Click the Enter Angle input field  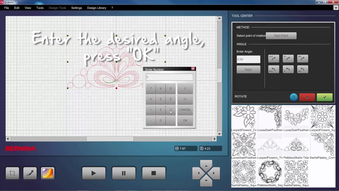[248, 59]
